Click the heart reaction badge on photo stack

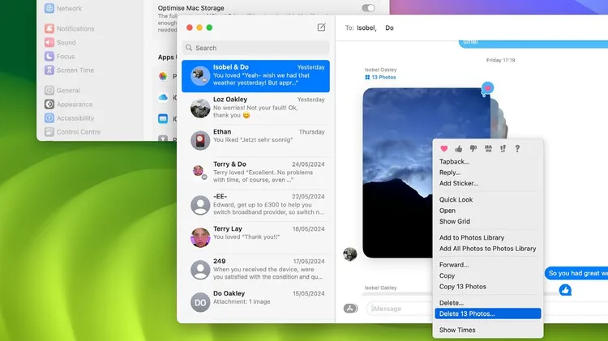point(487,88)
